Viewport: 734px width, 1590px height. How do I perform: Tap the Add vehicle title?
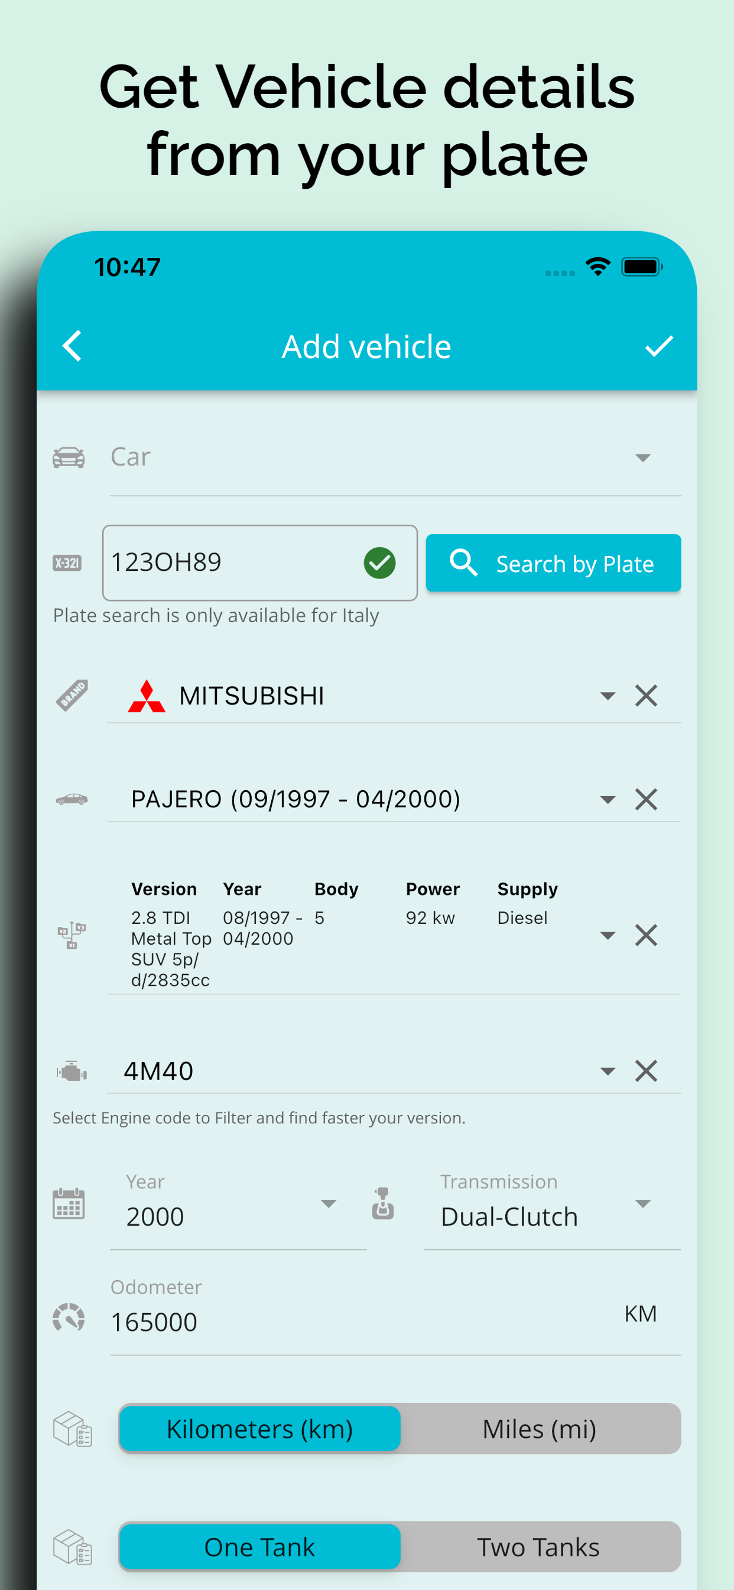pyautogui.click(x=366, y=346)
